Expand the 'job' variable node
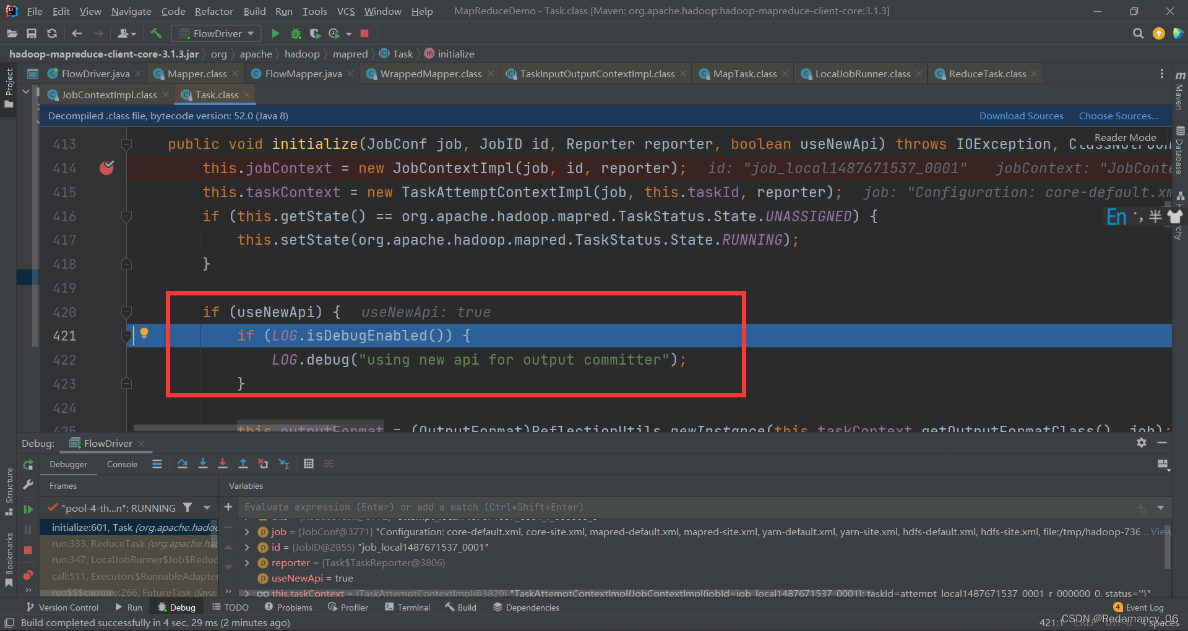The height and width of the screenshot is (631, 1188). (247, 531)
